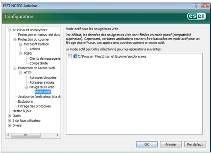
Task: Open Actions under Microsoft Outlook
Action: pos(35,49)
